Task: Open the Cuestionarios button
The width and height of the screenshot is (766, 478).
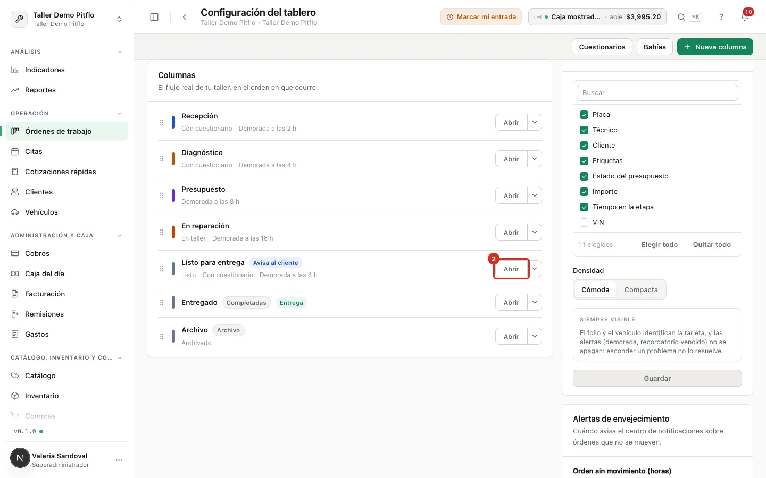Action: point(602,47)
